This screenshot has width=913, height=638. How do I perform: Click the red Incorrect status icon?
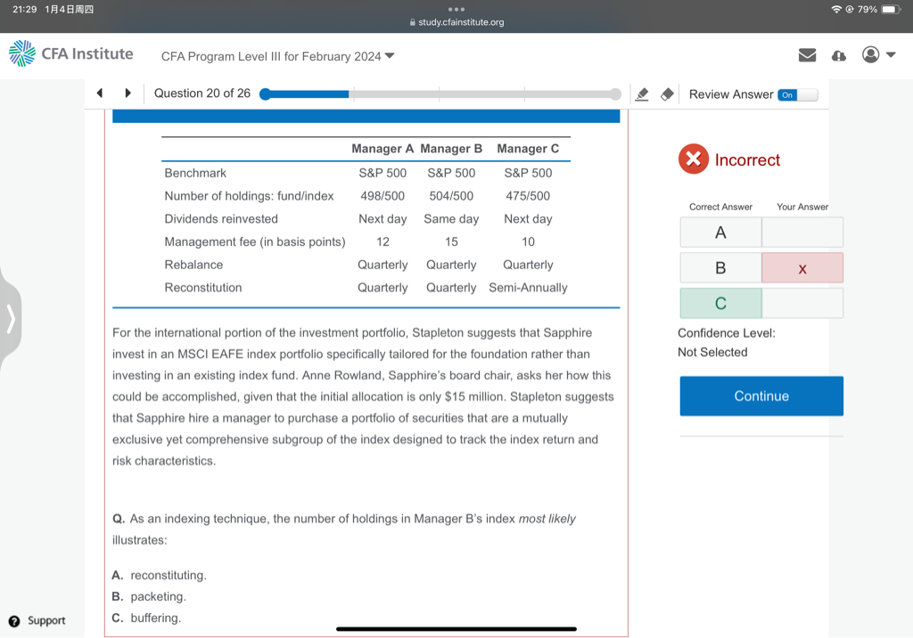coord(694,159)
